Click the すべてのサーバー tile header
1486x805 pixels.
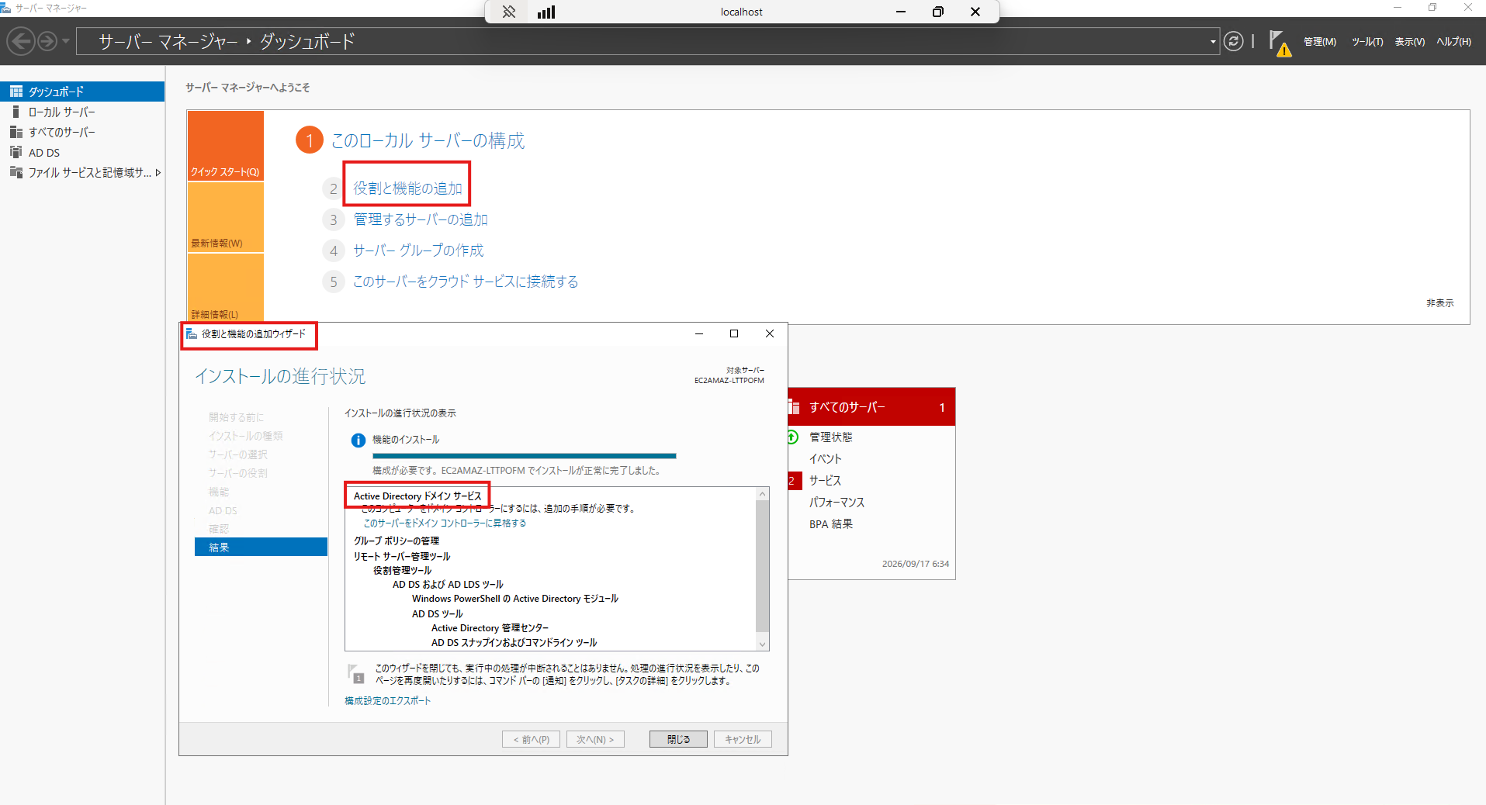click(871, 407)
